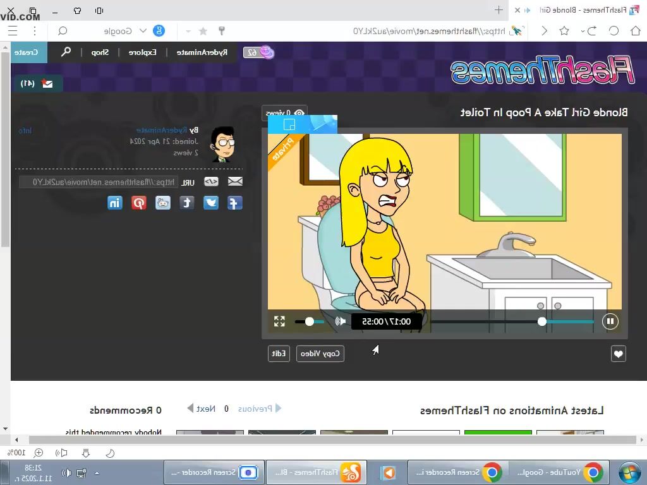Mute the video using the speaker icon
The height and width of the screenshot is (485, 647).
341,321
